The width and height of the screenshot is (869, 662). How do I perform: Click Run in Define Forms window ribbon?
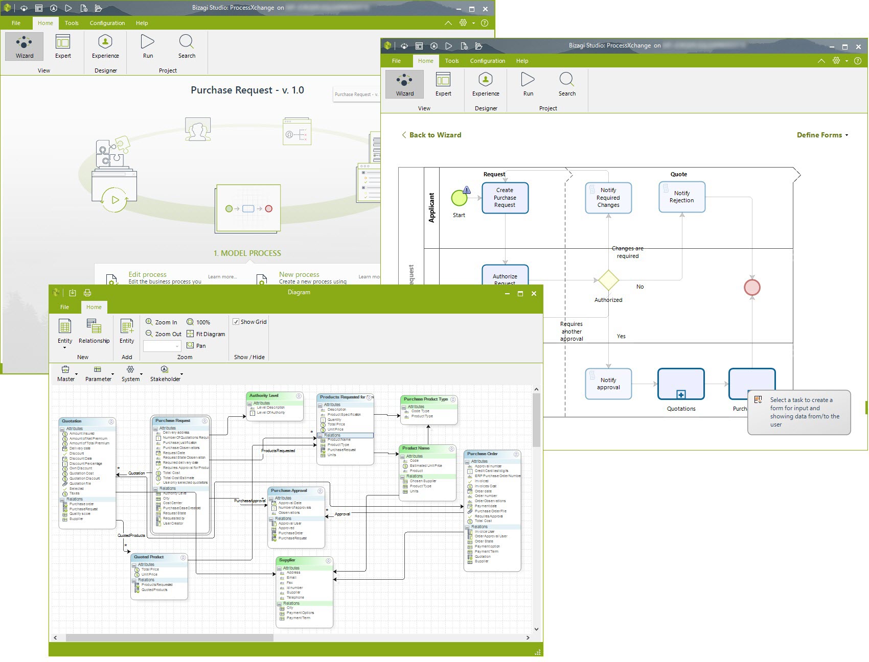point(528,84)
